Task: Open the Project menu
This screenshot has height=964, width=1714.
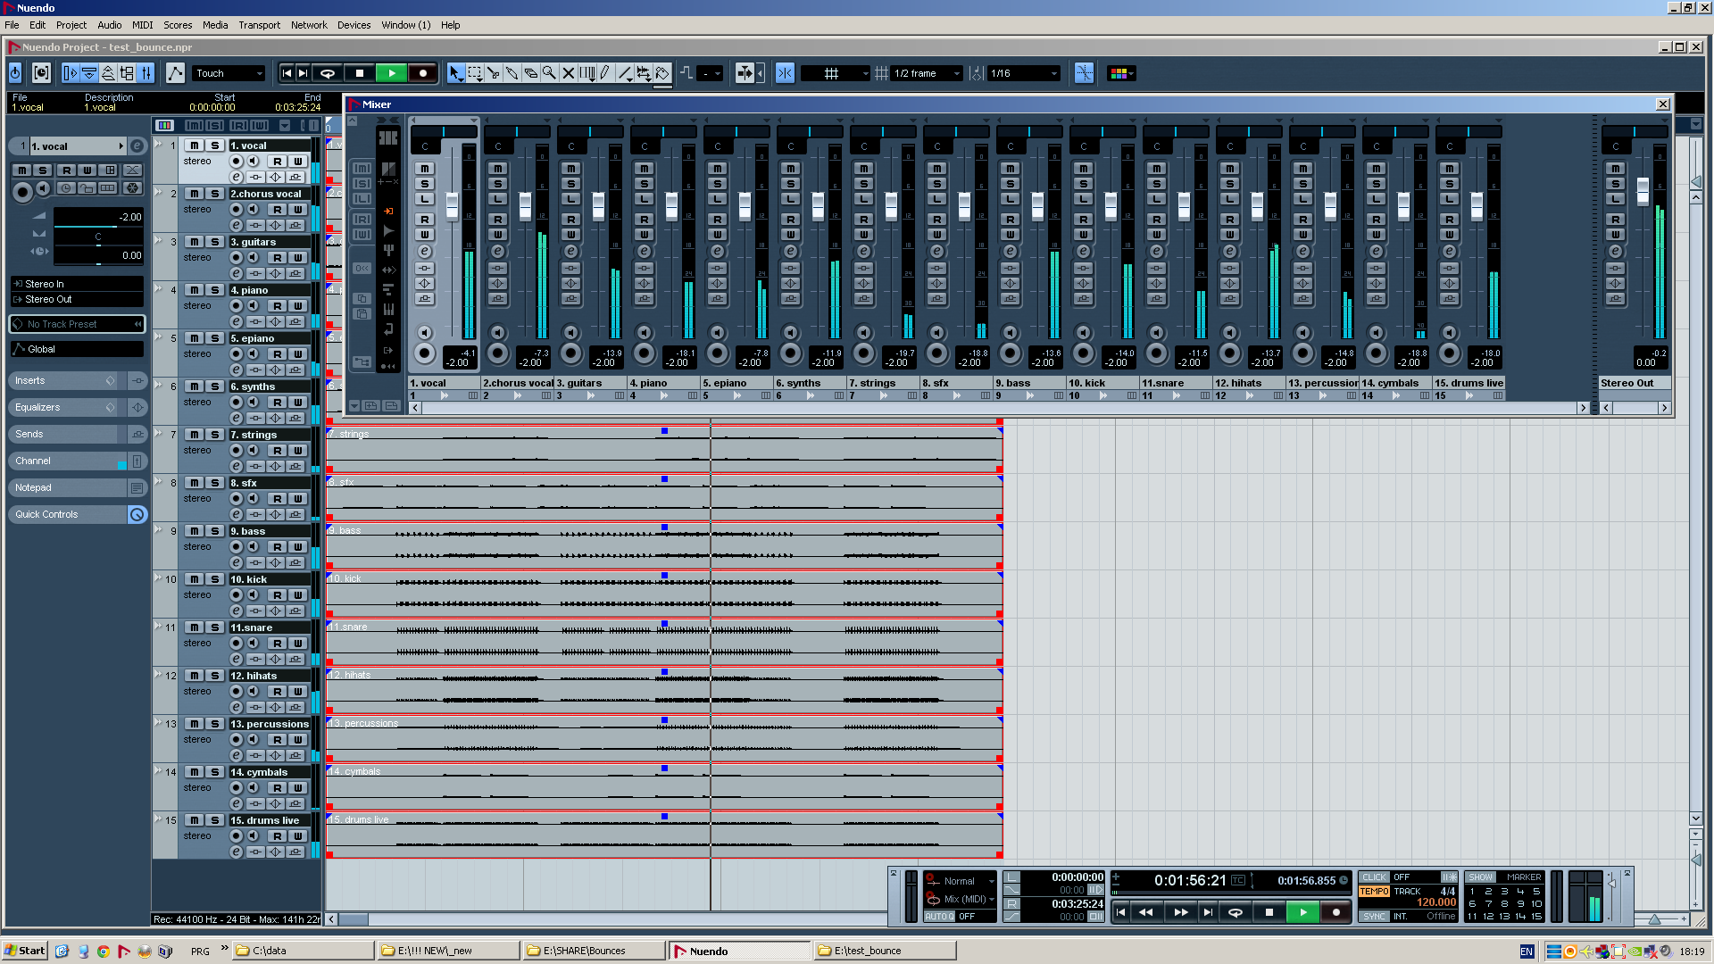Action: pyautogui.click(x=71, y=25)
